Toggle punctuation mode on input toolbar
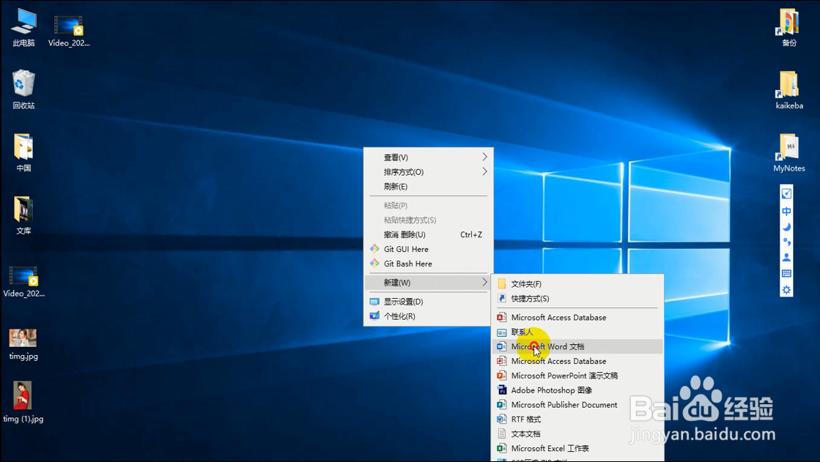 tap(786, 242)
